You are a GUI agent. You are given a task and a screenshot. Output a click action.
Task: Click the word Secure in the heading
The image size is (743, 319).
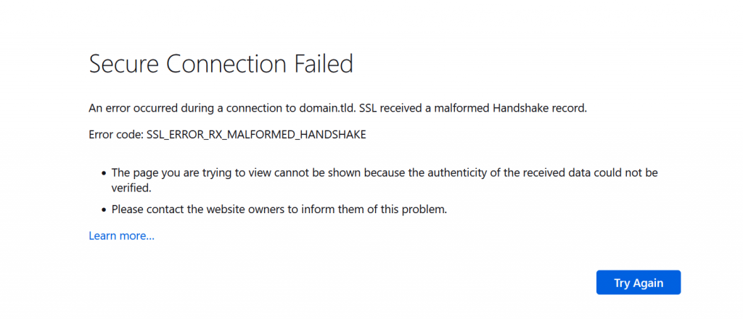click(124, 65)
